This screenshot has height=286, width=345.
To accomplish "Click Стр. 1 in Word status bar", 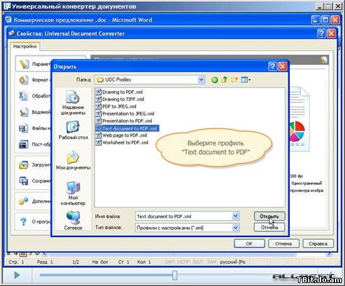I will click(x=16, y=262).
